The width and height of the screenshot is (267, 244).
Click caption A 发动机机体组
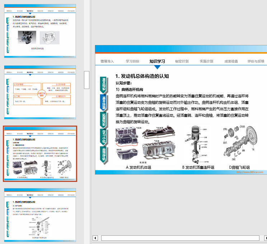[139, 167]
